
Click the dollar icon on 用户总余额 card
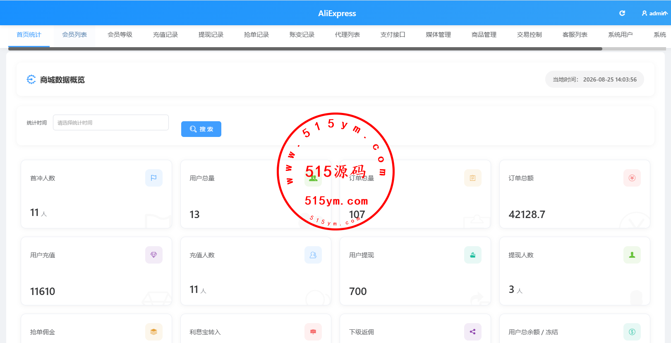(632, 332)
